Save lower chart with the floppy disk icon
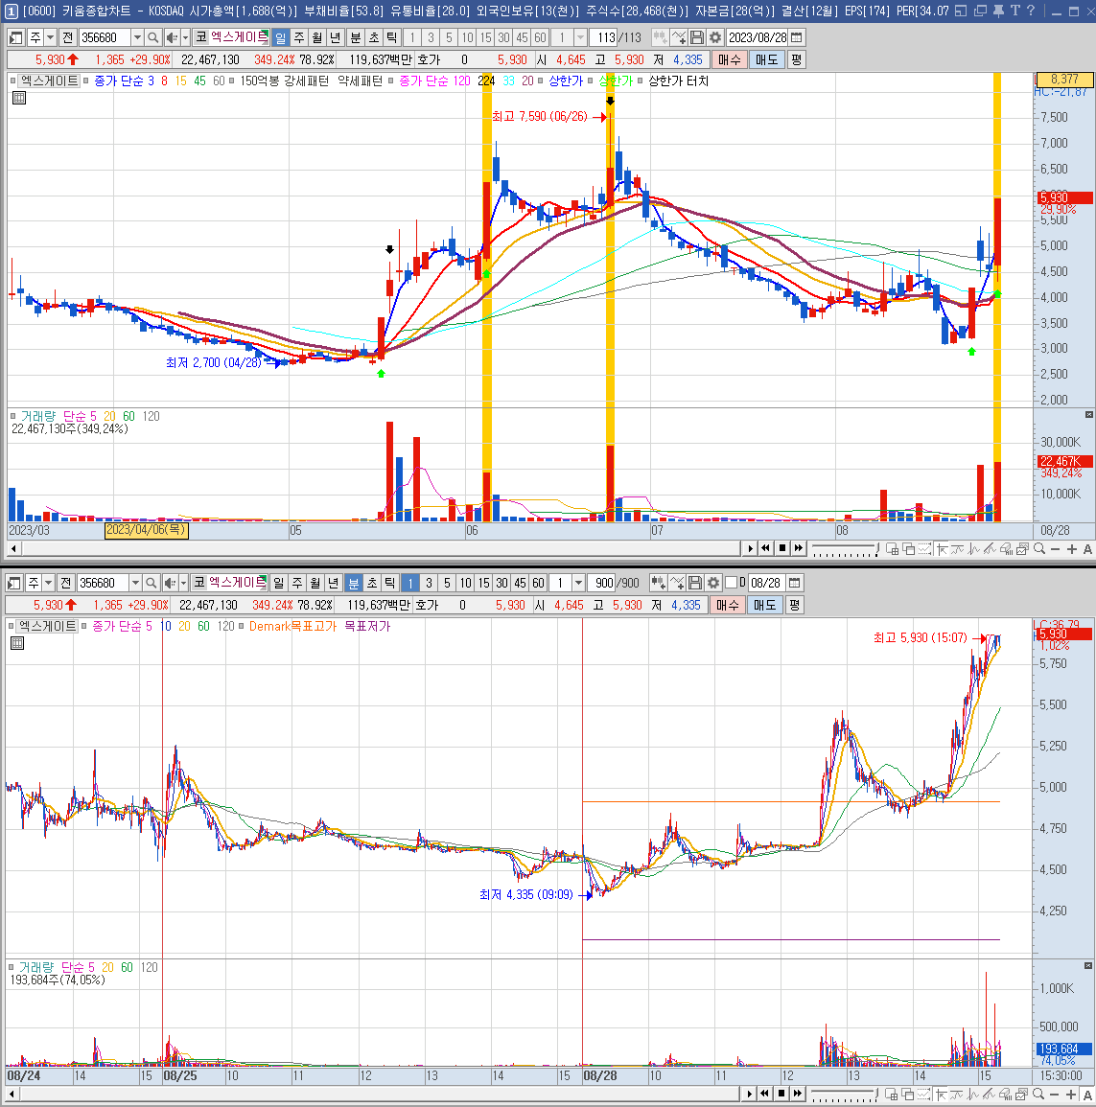Screen dimensions: 1096x1107 [695, 583]
